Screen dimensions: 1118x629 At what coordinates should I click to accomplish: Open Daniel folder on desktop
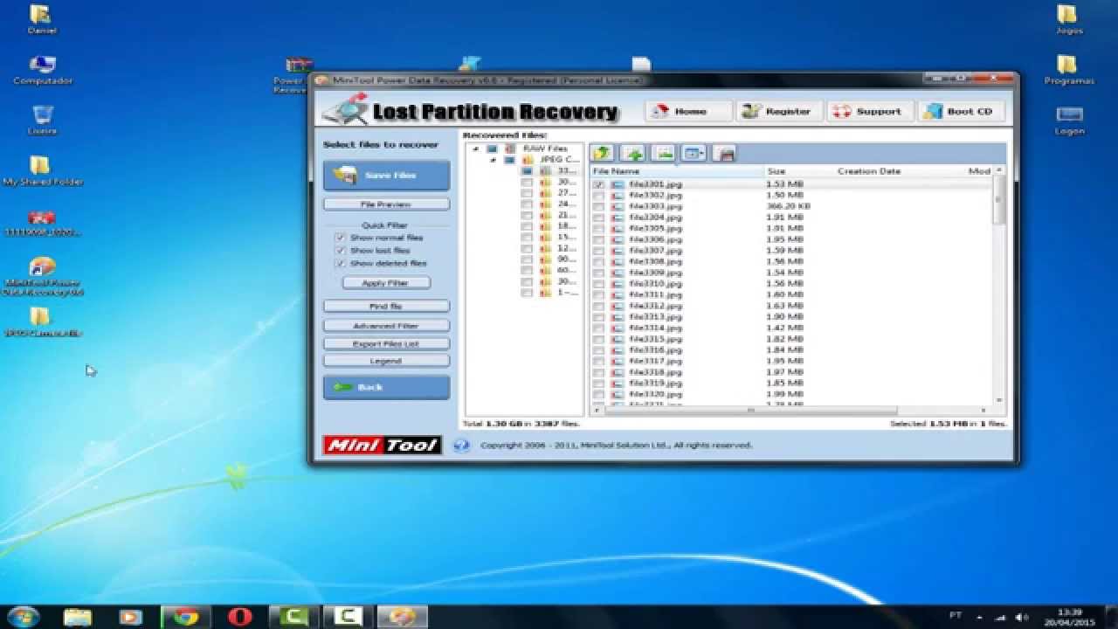pos(41,19)
